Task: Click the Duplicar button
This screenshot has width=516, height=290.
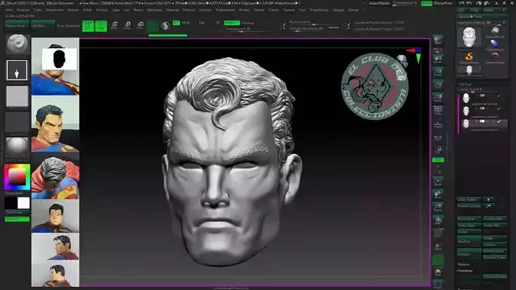Action: point(469,242)
